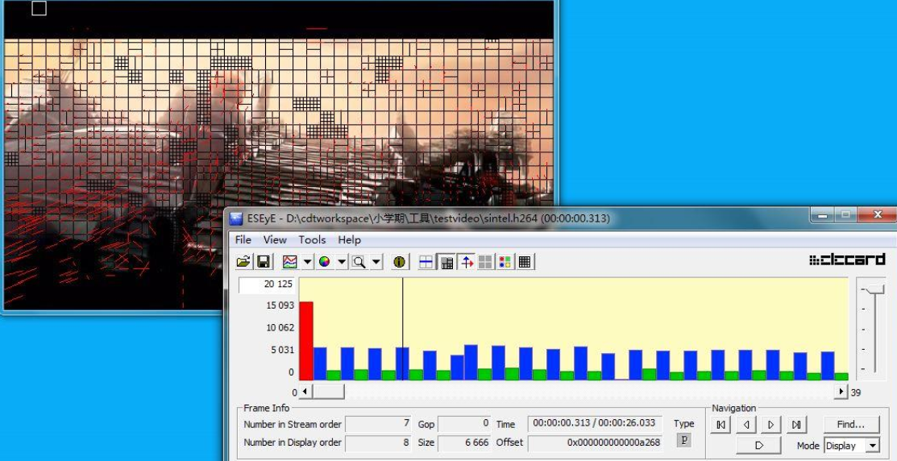Click the large play button

tap(759, 445)
